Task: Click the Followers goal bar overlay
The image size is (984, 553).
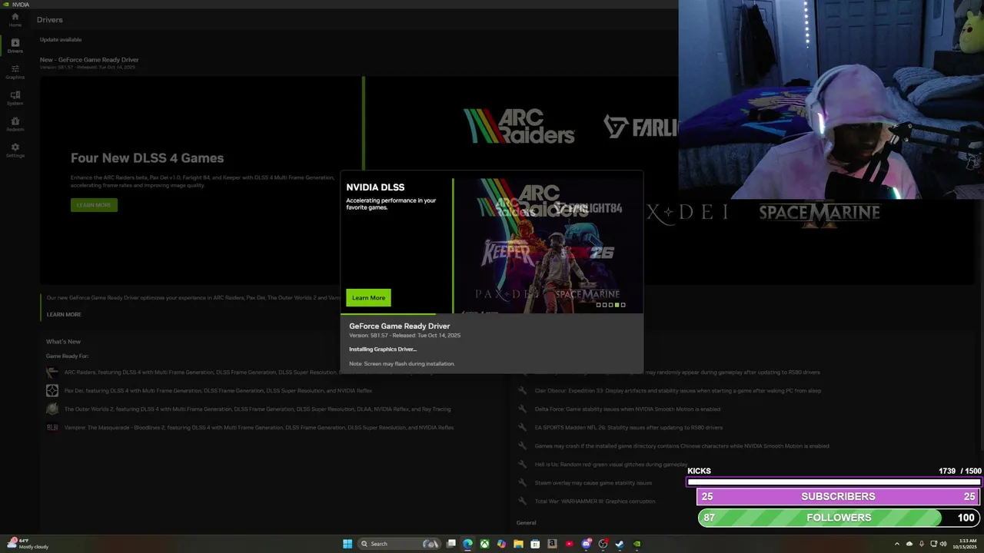Action: (x=839, y=518)
